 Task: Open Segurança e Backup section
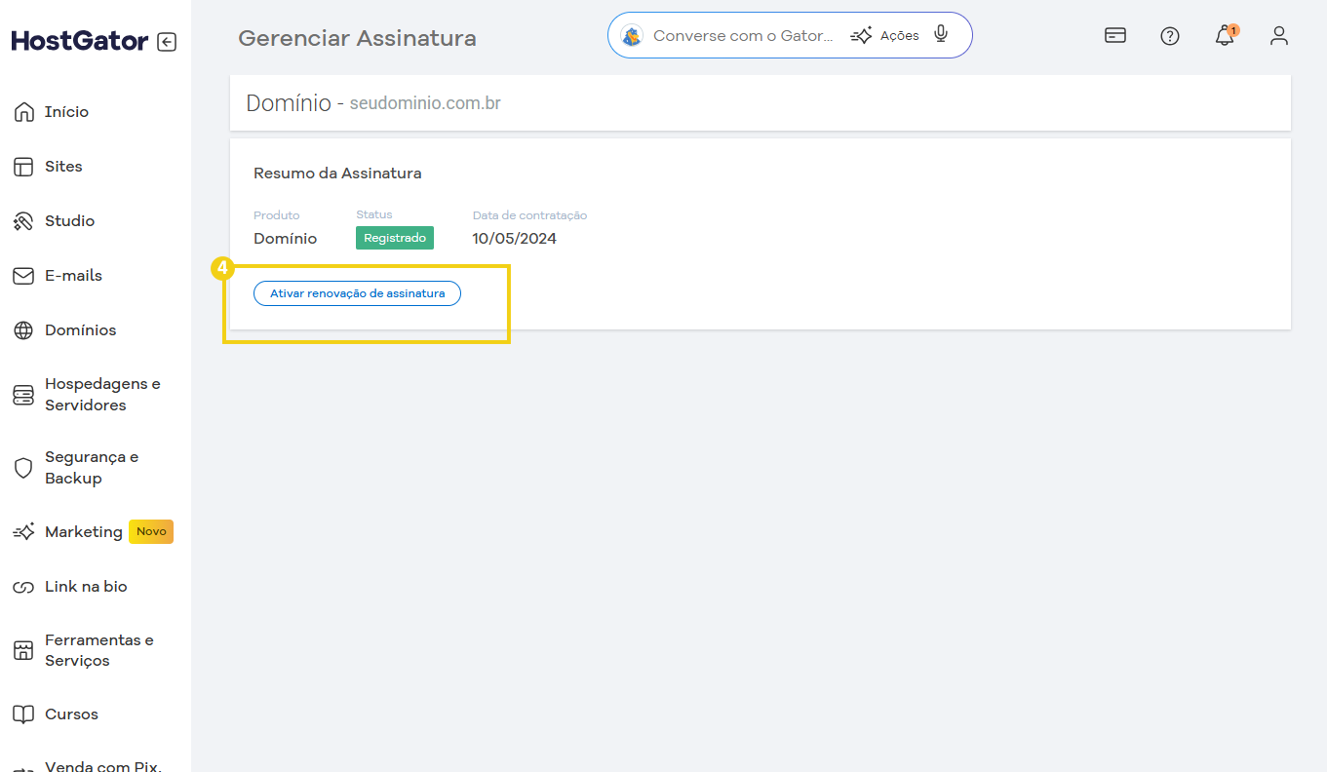pos(91,468)
